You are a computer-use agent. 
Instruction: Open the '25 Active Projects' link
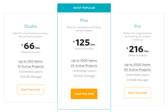[x=84, y=66]
